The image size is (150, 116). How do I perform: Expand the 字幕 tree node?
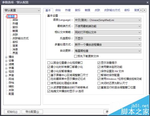click(6, 68)
